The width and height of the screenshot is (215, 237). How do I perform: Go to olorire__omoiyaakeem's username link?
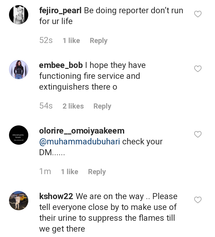tap(82, 131)
